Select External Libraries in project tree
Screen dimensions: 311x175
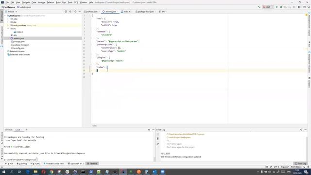coord(16,52)
